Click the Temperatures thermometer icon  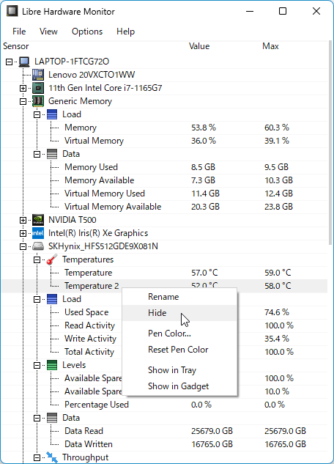click(x=52, y=259)
